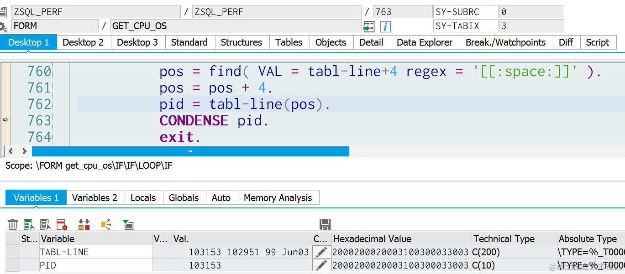The height and width of the screenshot is (274, 625).
Task: Open the Locals tab
Action: (x=143, y=198)
